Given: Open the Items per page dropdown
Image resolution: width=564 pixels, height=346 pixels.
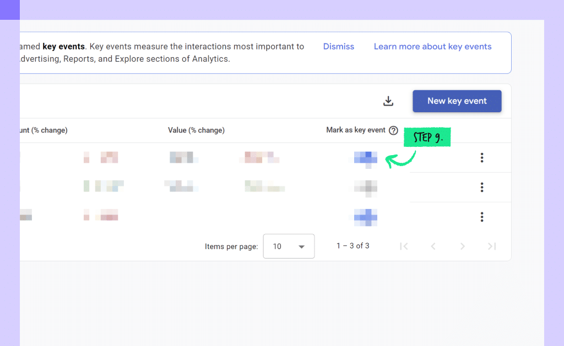Looking at the screenshot, I should [289, 246].
